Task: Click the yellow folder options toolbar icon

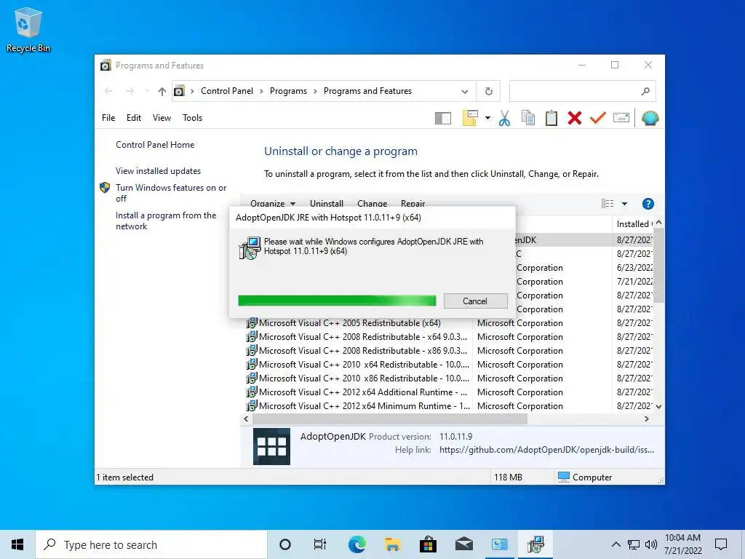Action: pos(470,118)
